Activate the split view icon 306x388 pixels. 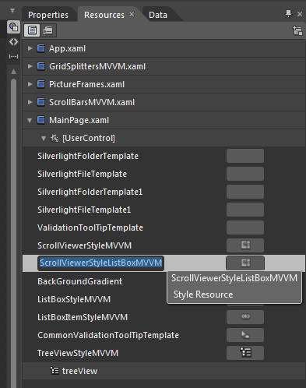click(x=13, y=56)
